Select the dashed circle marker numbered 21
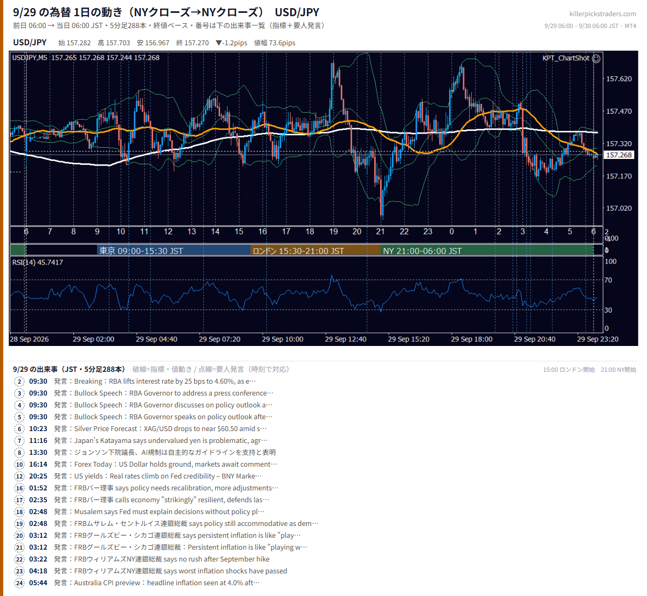This screenshot has height=596, width=647. (19, 548)
